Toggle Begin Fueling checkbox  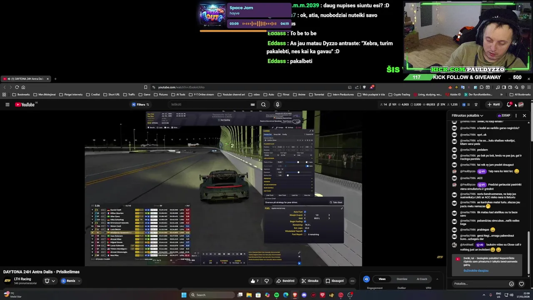tap(305, 221)
